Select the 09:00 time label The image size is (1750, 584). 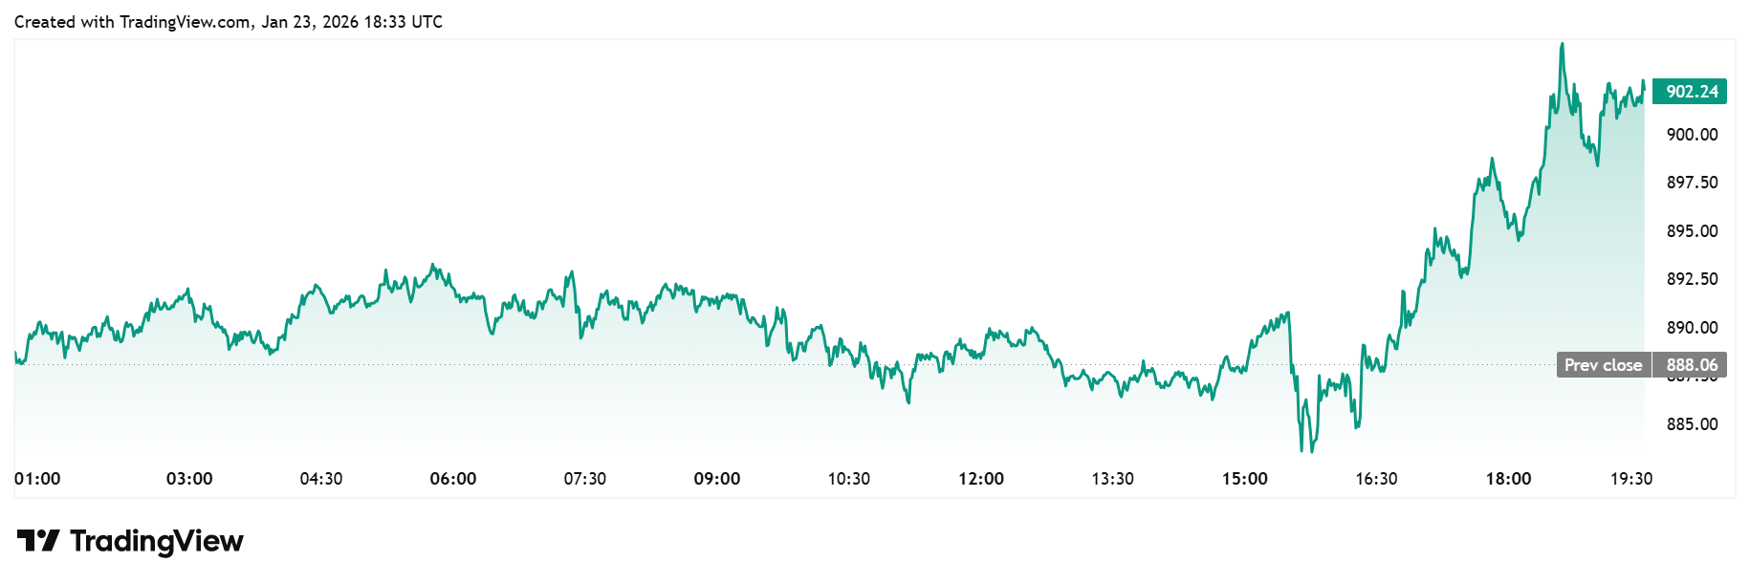coord(717,479)
